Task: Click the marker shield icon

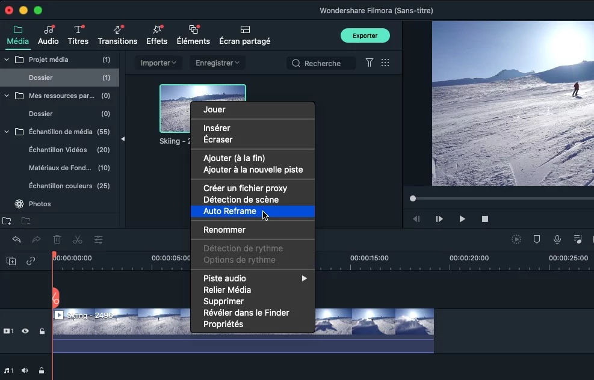Action: (x=537, y=239)
